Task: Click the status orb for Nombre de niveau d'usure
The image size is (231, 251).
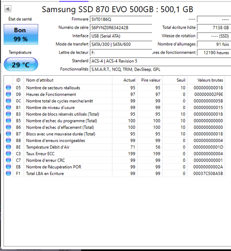Action: [x=8, y=107]
